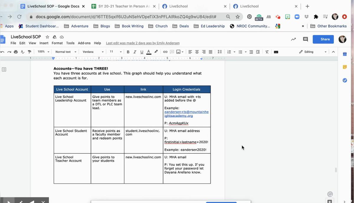Toggle italic formatting

(135, 52)
